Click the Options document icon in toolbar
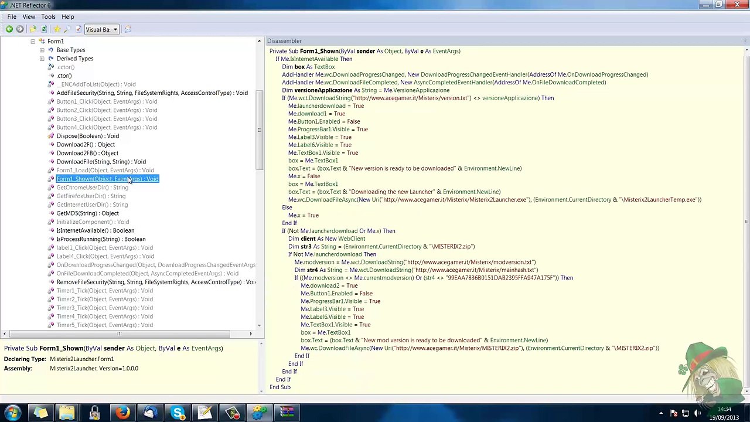 point(78,29)
